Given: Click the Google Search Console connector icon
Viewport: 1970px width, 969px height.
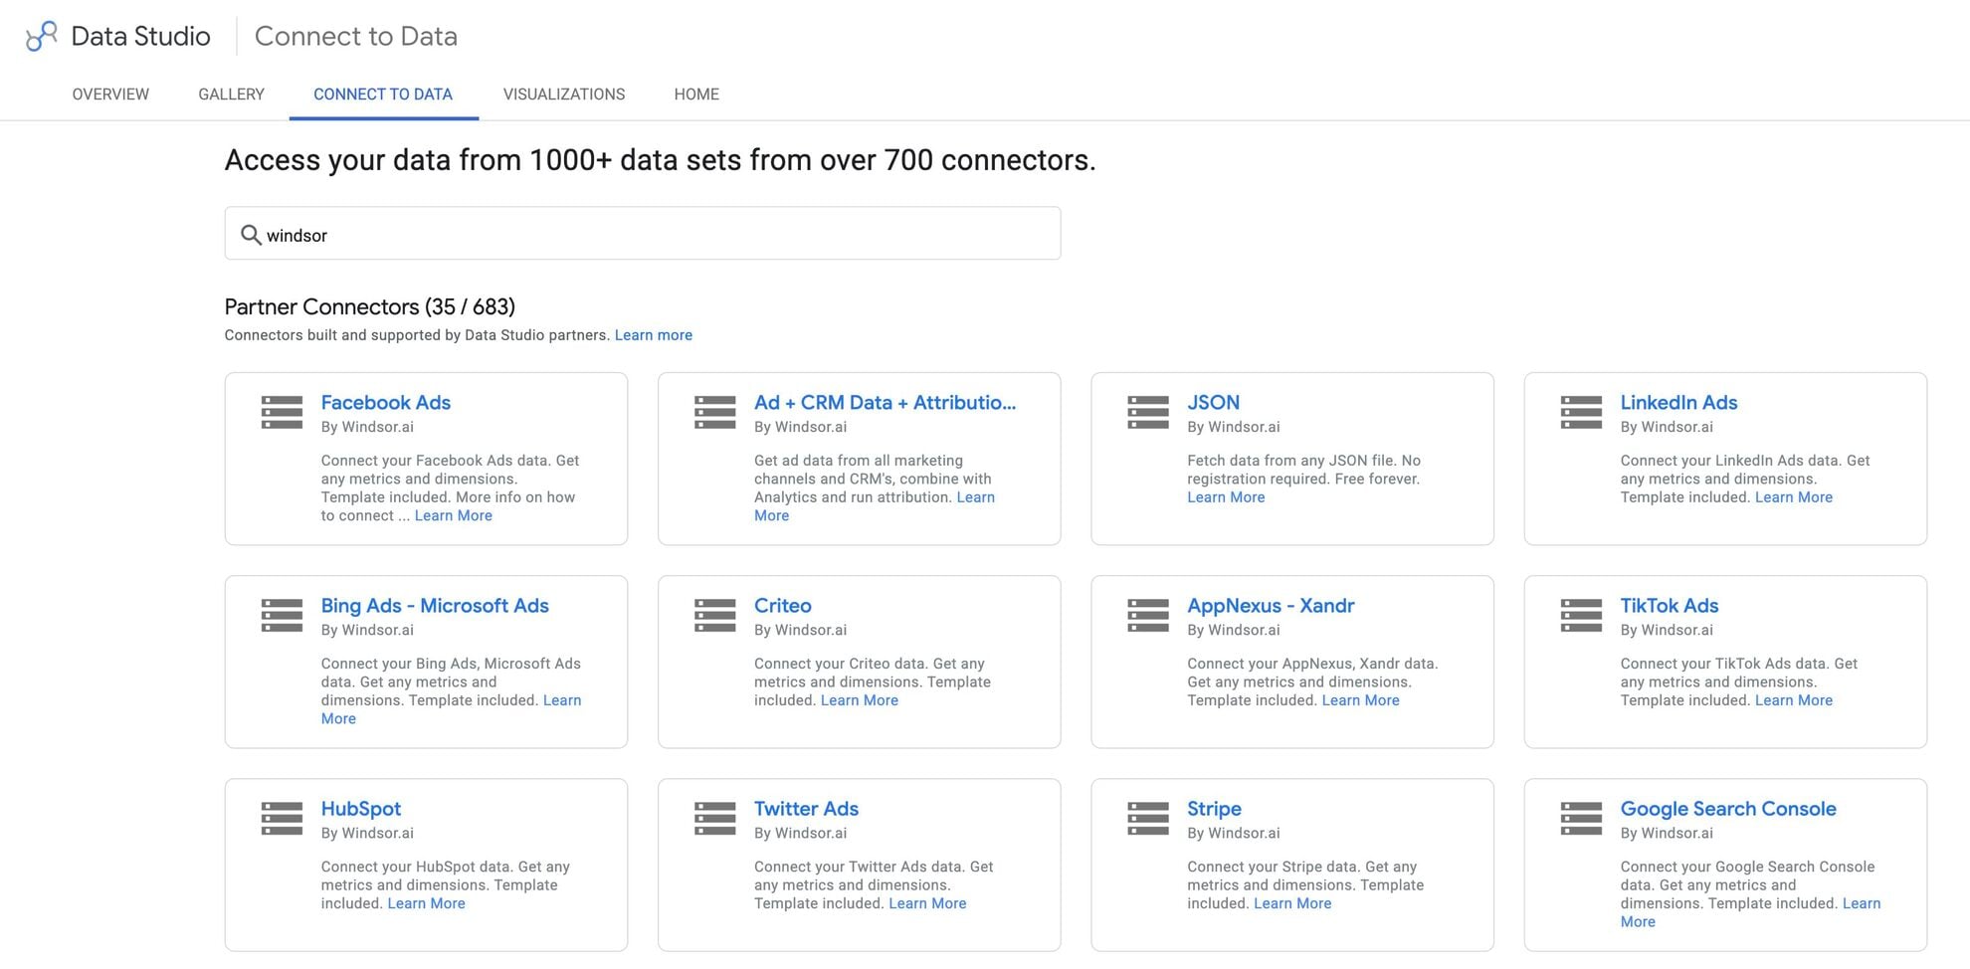Looking at the screenshot, I should coord(1580,818).
